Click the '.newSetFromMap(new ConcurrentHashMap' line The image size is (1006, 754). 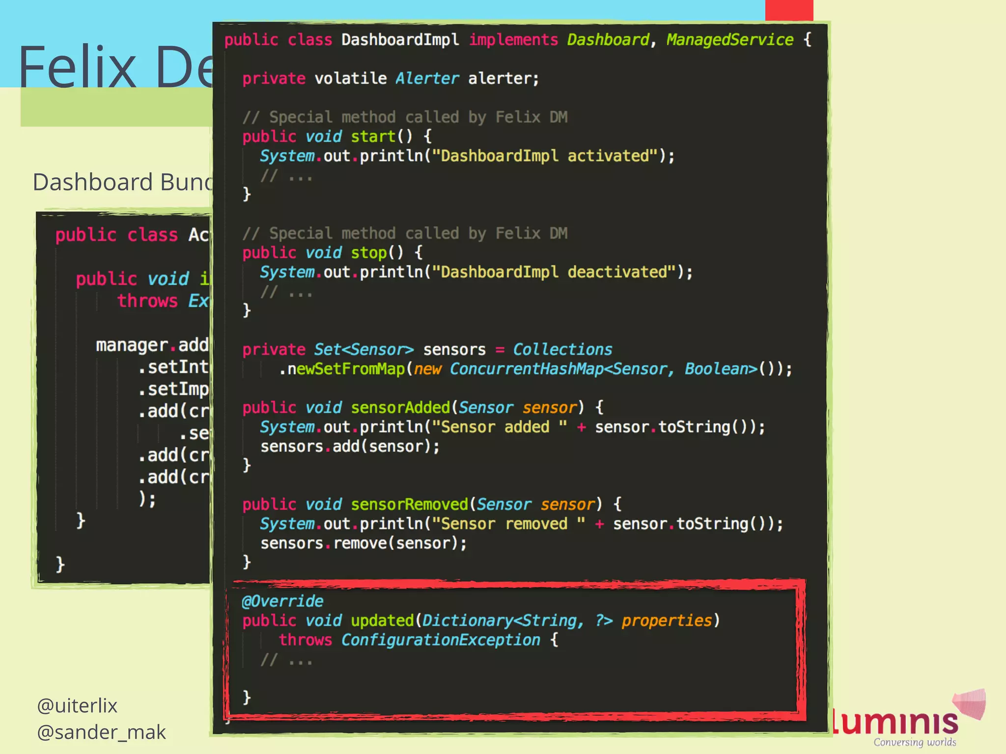[535, 369]
